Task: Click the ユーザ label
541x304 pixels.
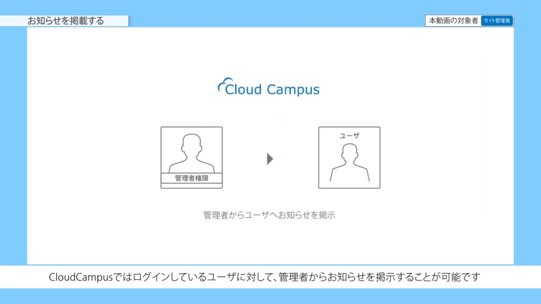Action: coord(350,136)
